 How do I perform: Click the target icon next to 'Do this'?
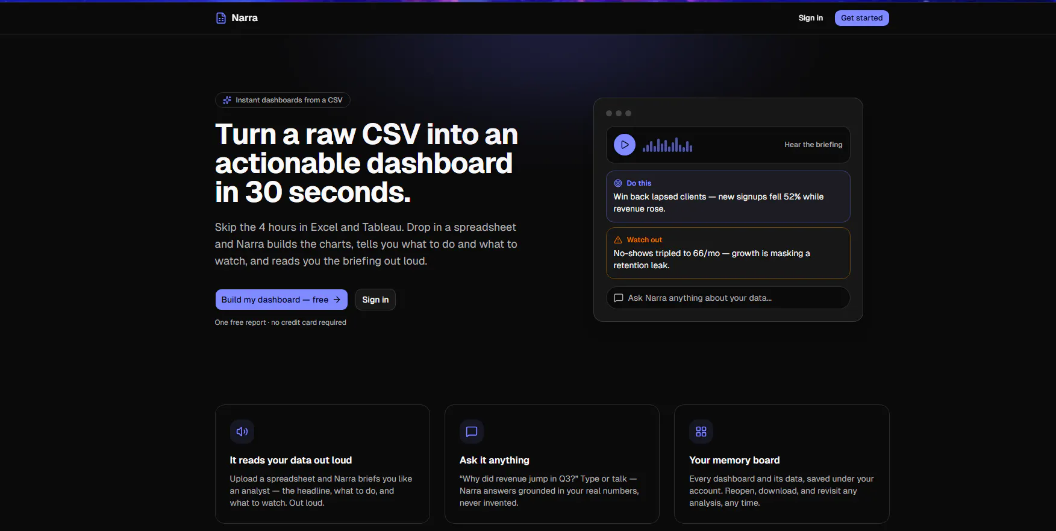pyautogui.click(x=617, y=183)
